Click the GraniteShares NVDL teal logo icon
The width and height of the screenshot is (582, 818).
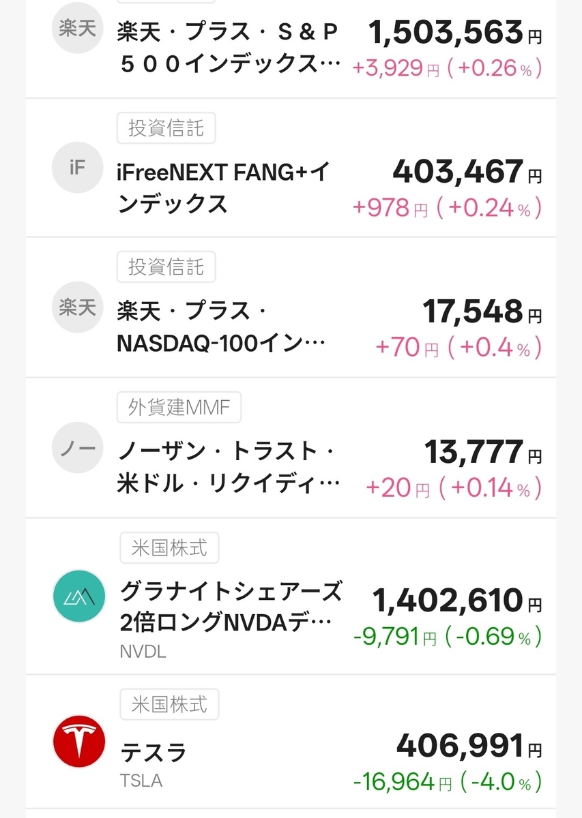(x=79, y=596)
